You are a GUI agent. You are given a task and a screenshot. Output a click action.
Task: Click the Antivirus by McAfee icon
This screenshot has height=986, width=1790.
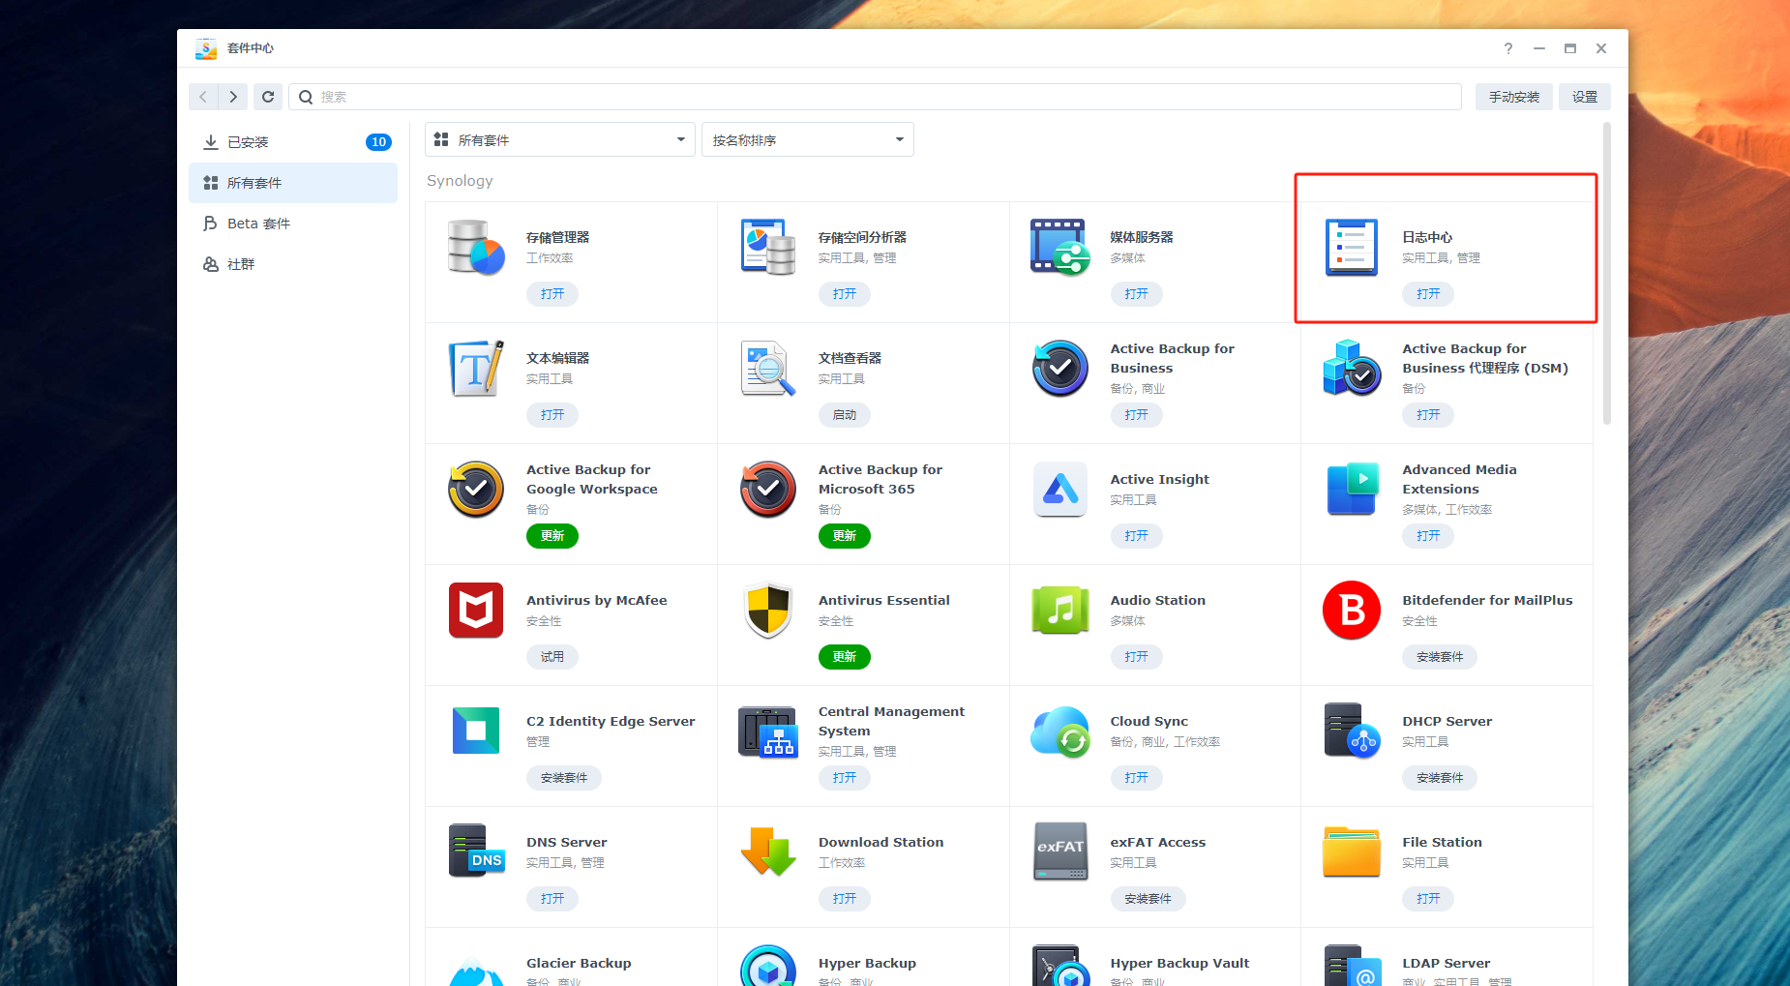pyautogui.click(x=476, y=611)
